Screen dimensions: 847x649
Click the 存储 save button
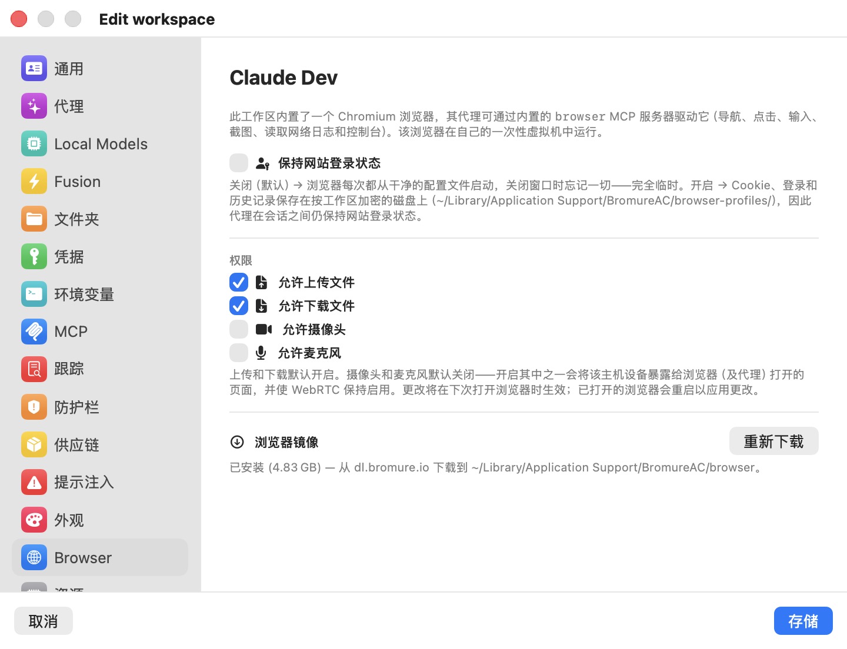point(803,621)
